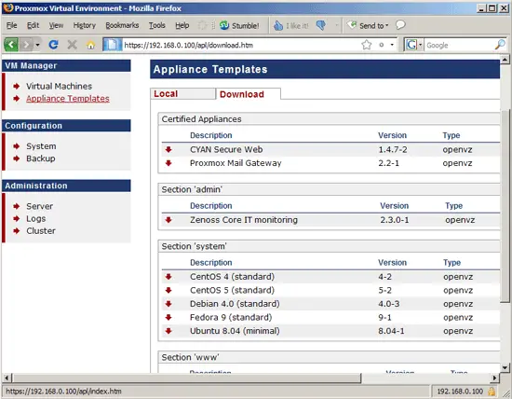
Task: Click the vertical scrollbar down arrow
Action: click(x=505, y=368)
